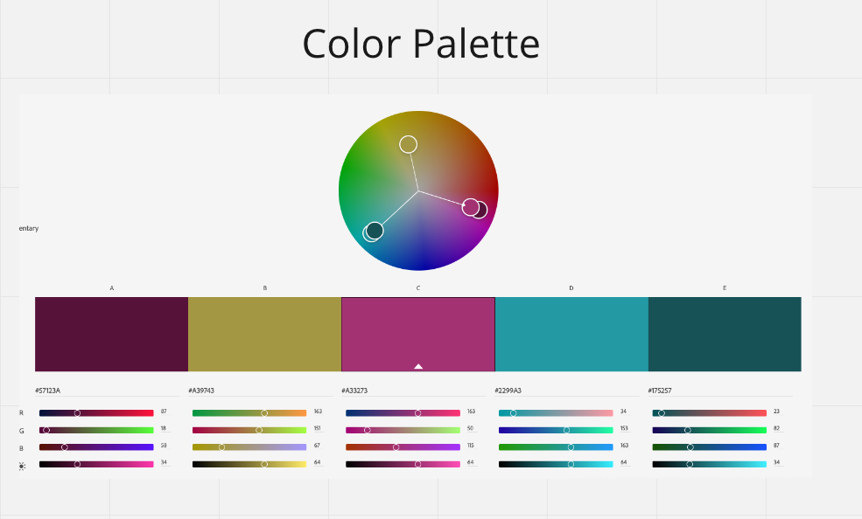Click the brightness sun icon beside the sliders
This screenshot has height=519, width=862.
[22, 467]
